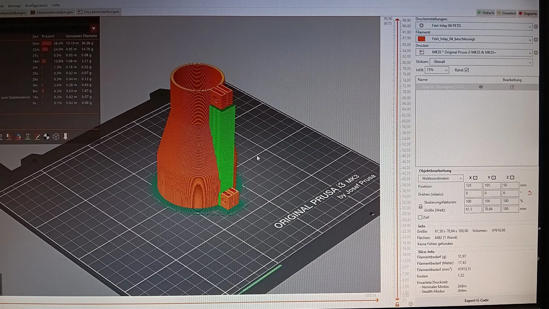Click the Bearbeitung column header
This screenshot has height=309, width=549.
point(512,80)
